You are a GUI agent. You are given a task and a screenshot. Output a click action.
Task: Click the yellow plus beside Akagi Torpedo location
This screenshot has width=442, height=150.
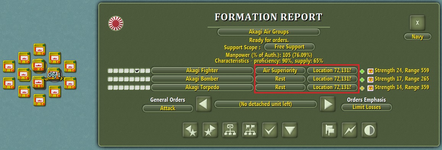pyautogui.click(x=362, y=88)
